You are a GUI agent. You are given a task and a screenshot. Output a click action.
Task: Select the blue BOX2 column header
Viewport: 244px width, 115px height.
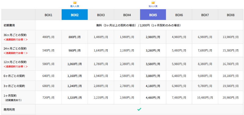[x=75, y=15]
